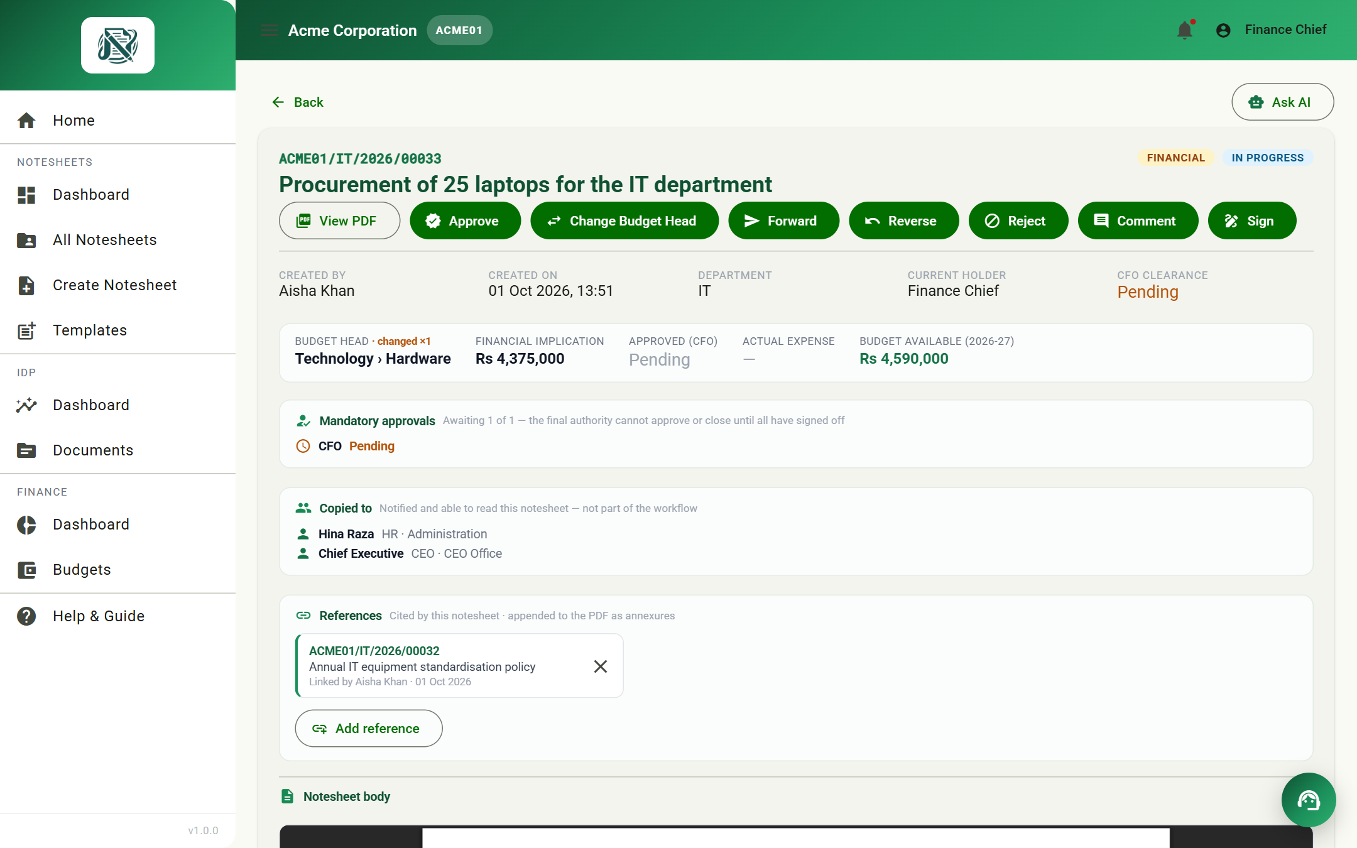1357x848 pixels.
Task: Click the IN PROGRESS status badge
Action: 1267,158
